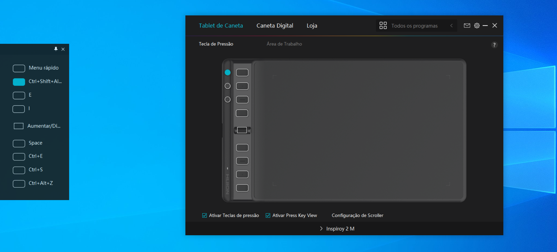
Task: Click the help question mark icon
Action: point(494,45)
